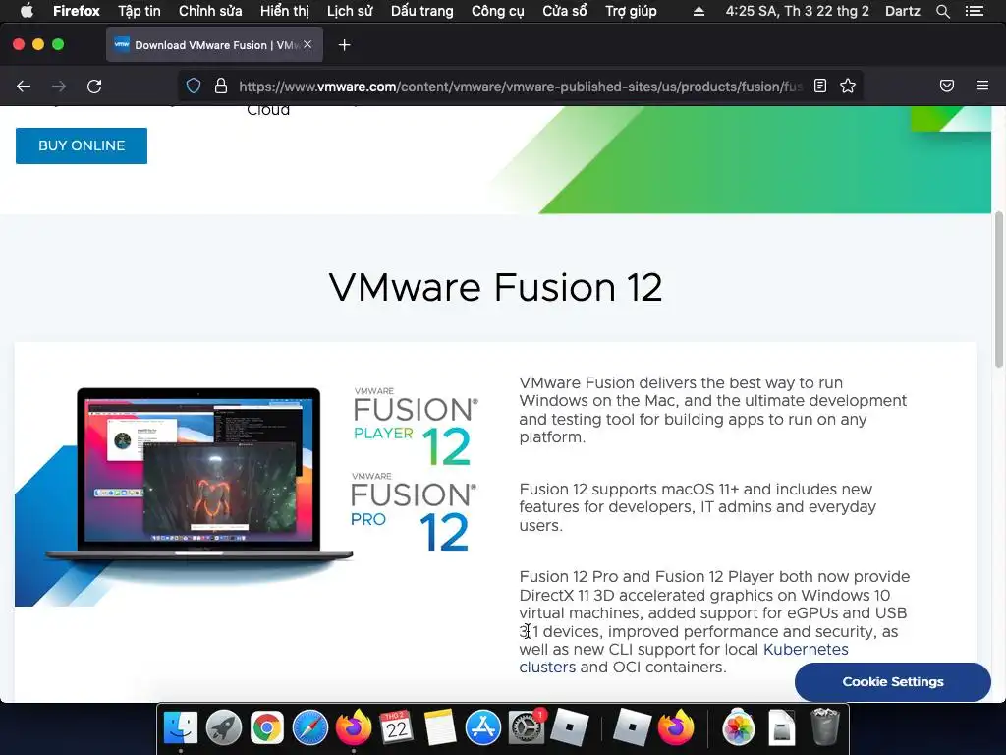Open Finder from the Dock
The image size is (1006, 755).
181,727
